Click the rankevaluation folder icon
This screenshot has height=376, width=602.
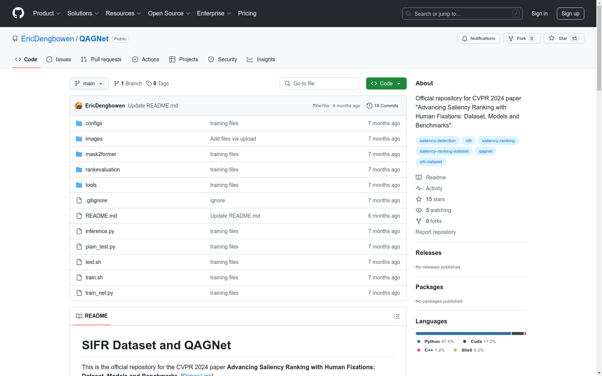[x=79, y=170]
